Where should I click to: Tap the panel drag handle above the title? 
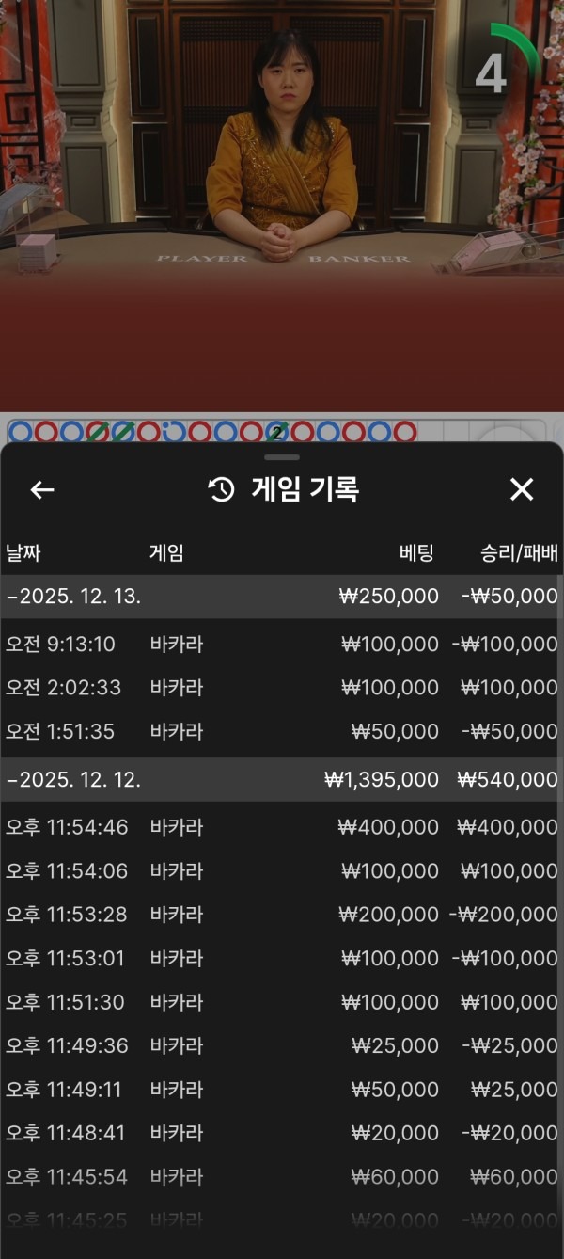coord(282,457)
